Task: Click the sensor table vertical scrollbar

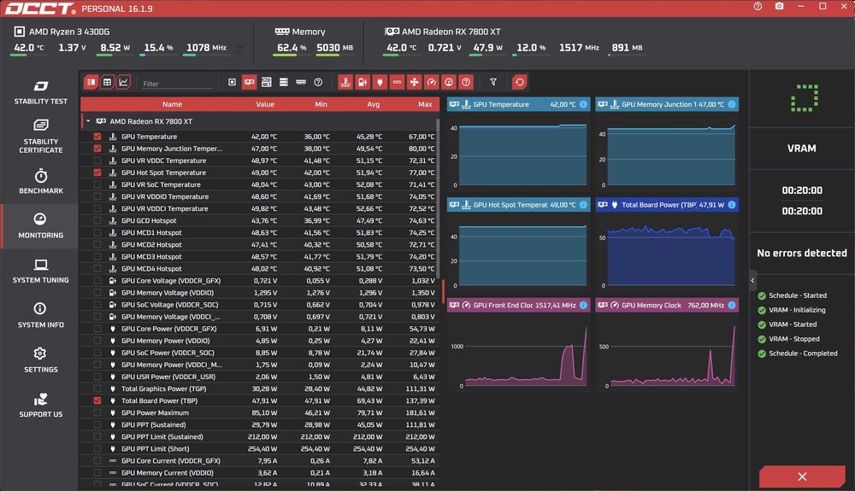Action: click(x=437, y=198)
